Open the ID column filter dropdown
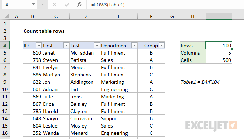This screenshot has height=139, width=244. [37, 46]
